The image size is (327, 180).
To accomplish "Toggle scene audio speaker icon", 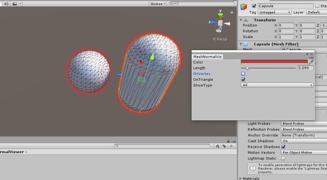I will 6,4.
